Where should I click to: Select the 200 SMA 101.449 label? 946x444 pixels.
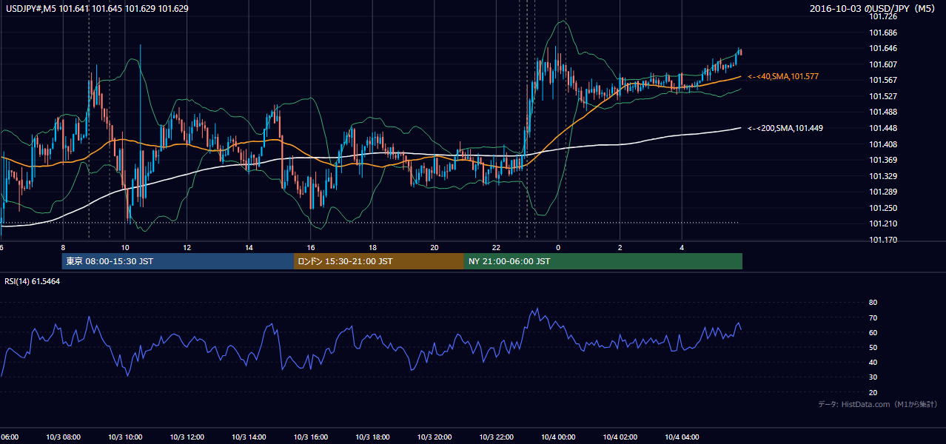pyautogui.click(x=785, y=128)
